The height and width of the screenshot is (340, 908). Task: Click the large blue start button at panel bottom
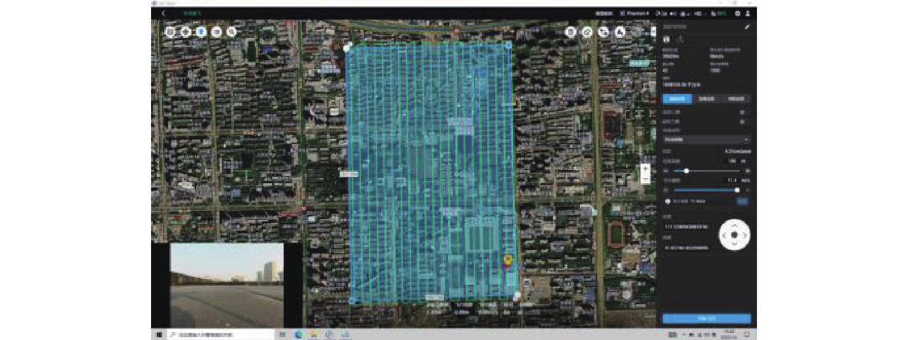click(706, 318)
